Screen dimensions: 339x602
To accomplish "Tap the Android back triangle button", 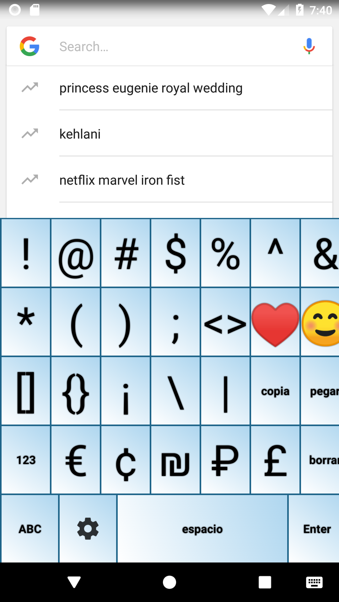I will [x=74, y=582].
